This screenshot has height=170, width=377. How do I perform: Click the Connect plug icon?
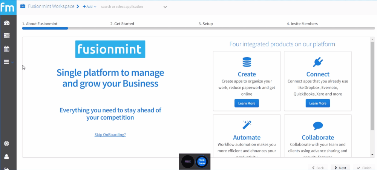coord(318,62)
